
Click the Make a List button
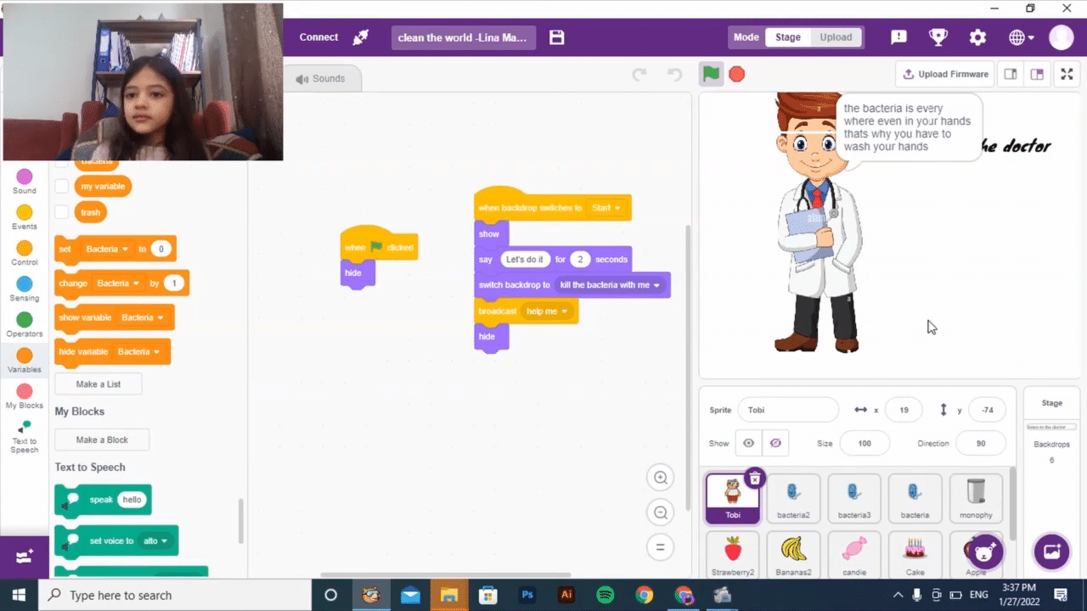point(99,384)
